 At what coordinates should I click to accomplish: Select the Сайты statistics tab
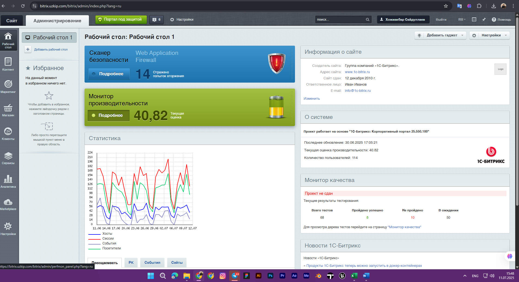(177, 263)
